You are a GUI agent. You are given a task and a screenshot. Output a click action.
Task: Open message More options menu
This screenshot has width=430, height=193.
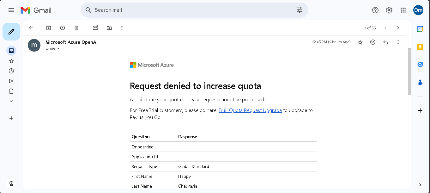(398, 42)
